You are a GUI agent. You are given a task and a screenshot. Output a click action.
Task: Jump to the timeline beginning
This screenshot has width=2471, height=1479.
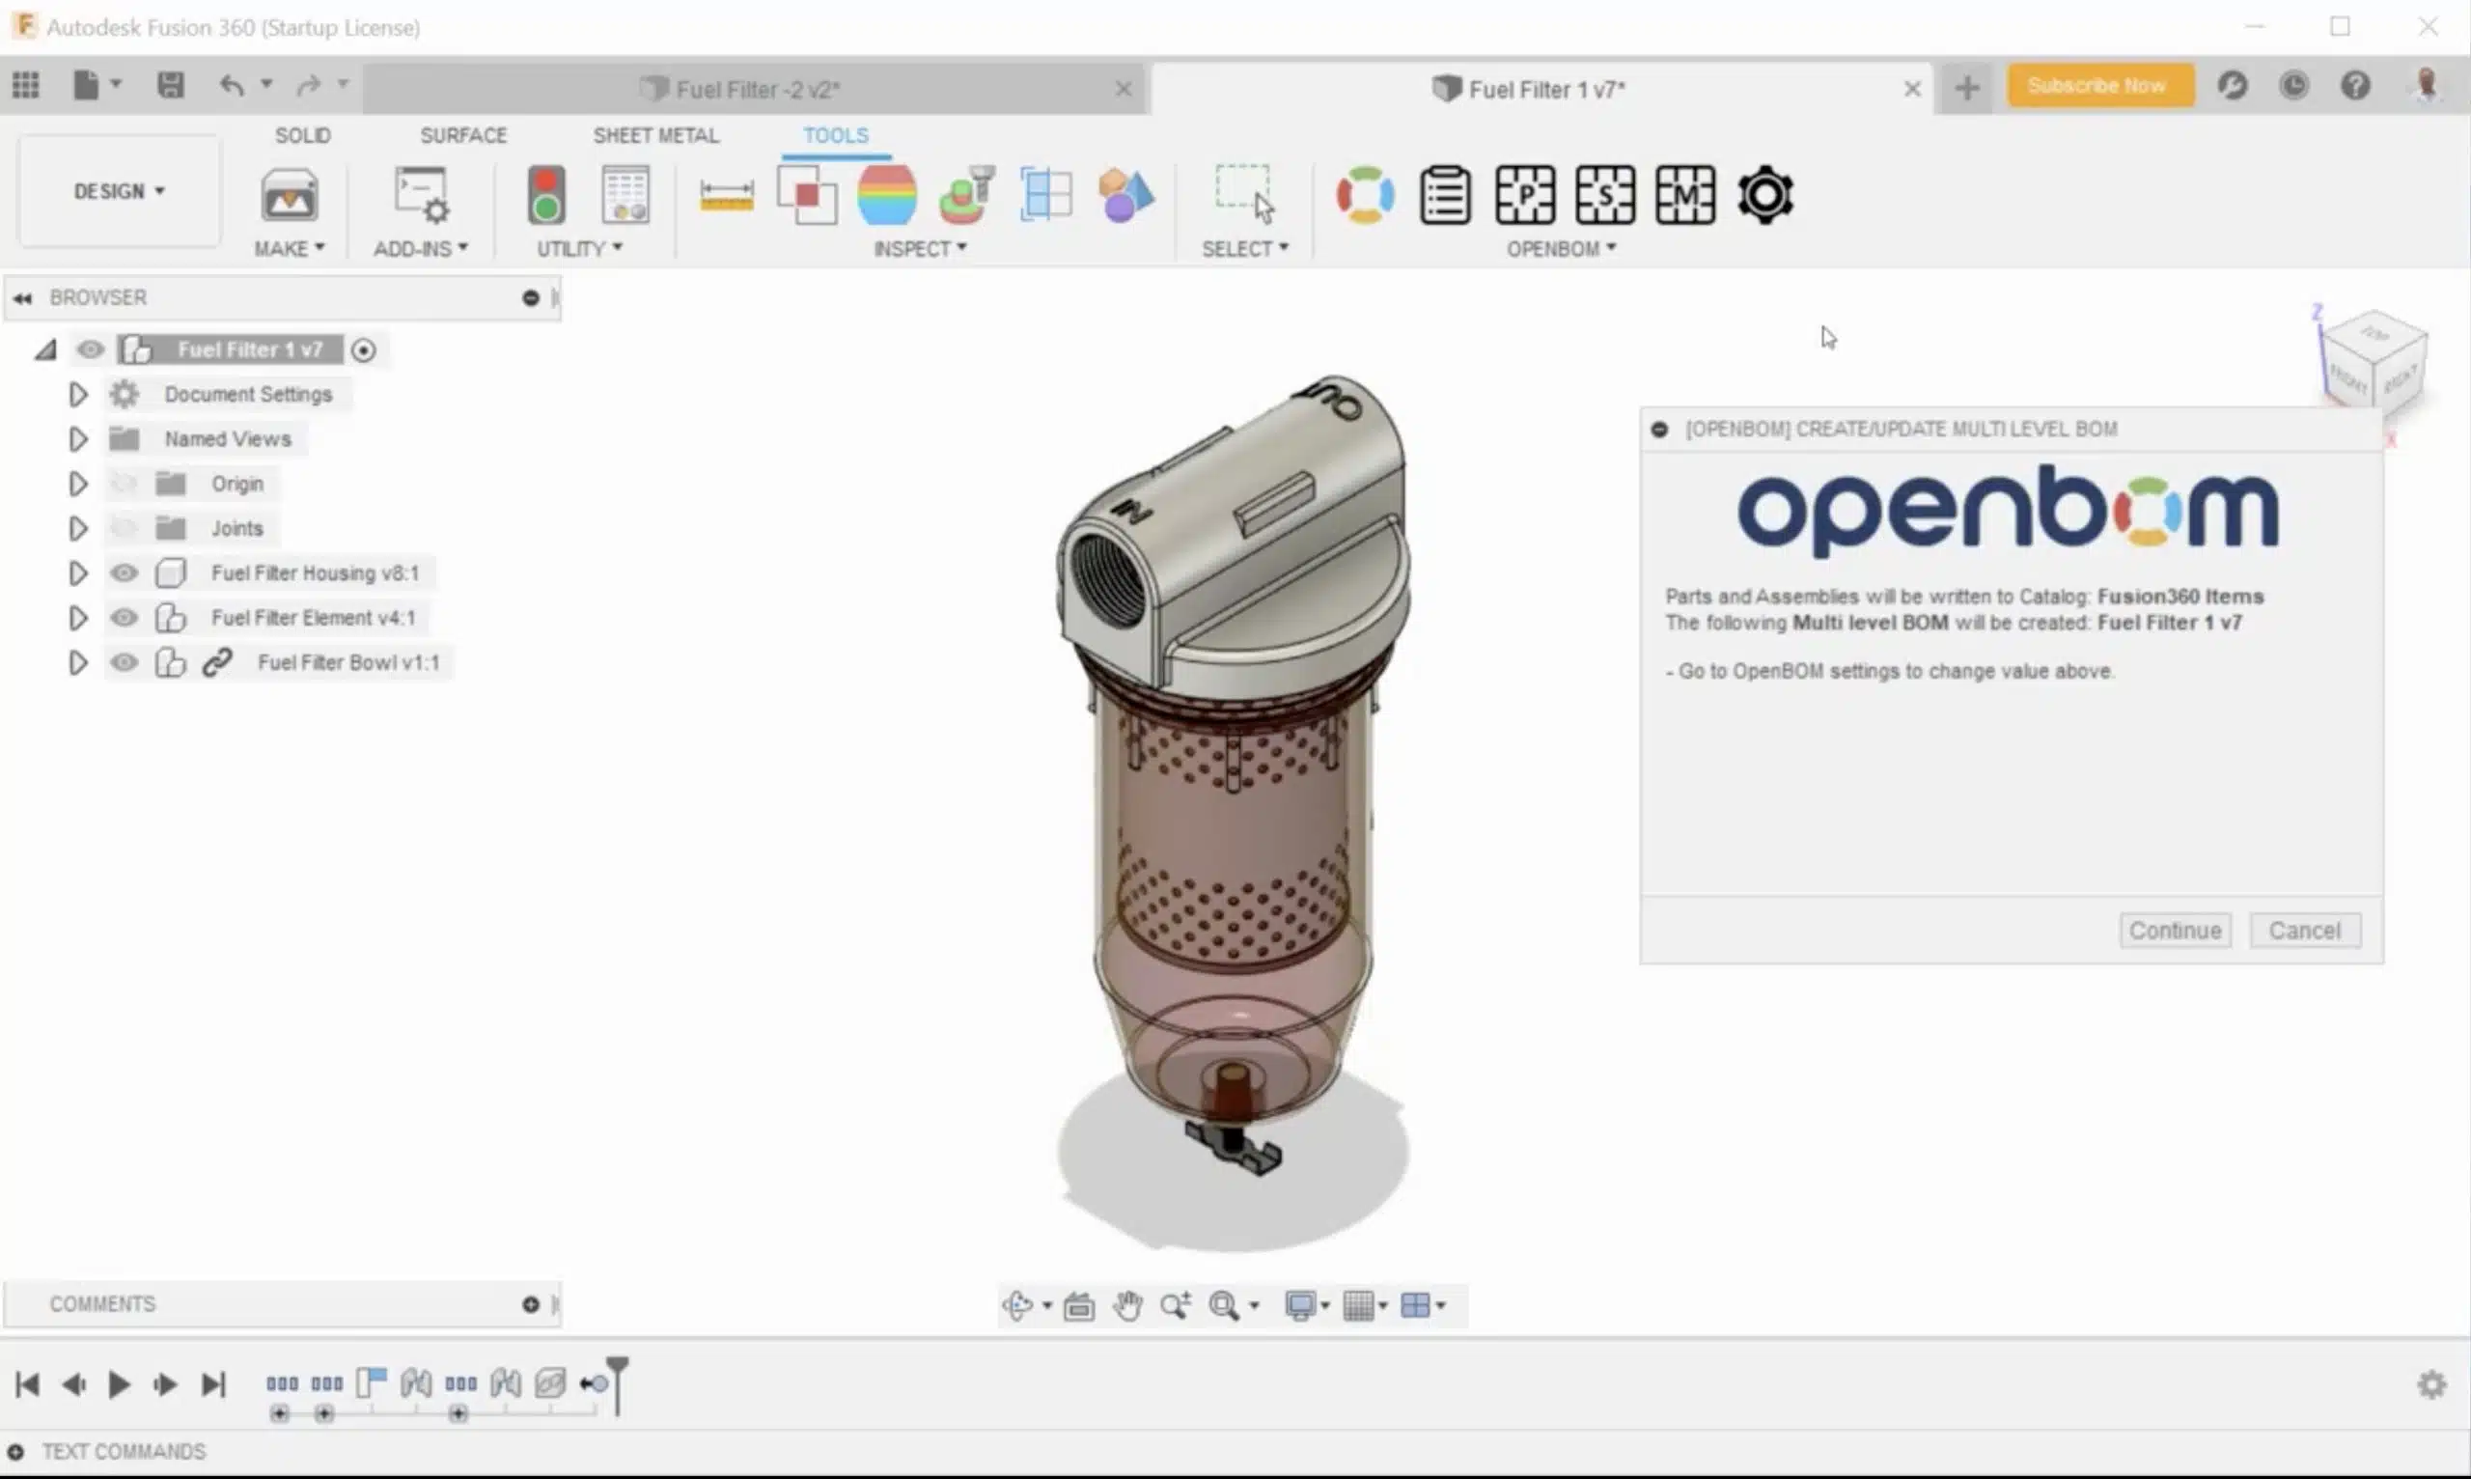pyautogui.click(x=28, y=1384)
